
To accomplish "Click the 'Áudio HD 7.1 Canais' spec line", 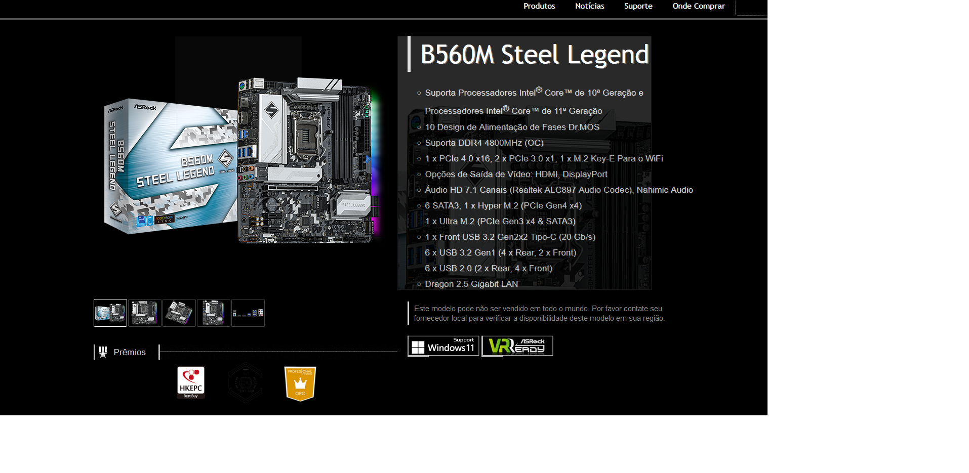I will tap(559, 190).
